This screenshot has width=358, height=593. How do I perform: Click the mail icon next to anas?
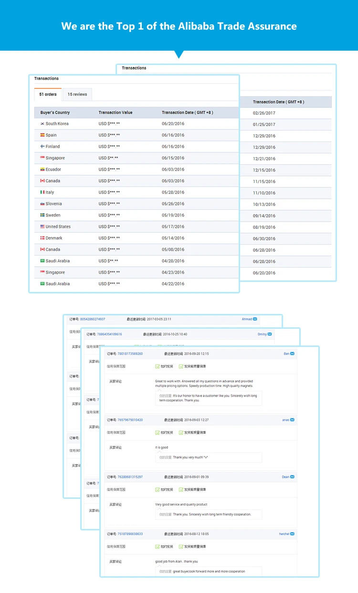(x=292, y=420)
